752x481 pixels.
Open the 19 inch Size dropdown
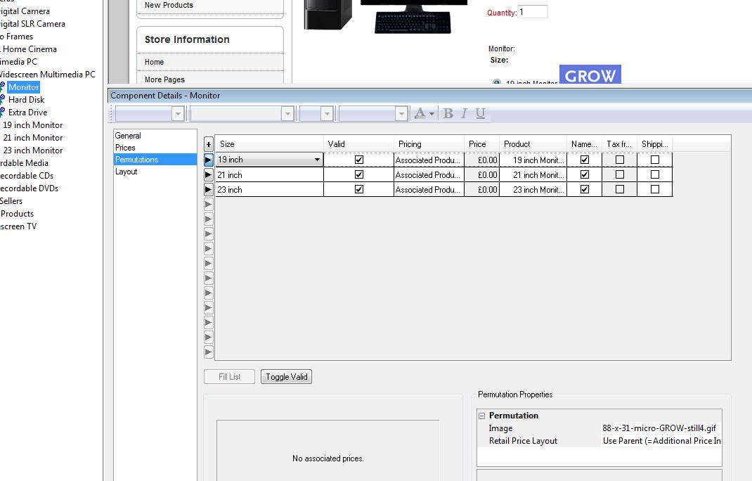[x=317, y=160]
